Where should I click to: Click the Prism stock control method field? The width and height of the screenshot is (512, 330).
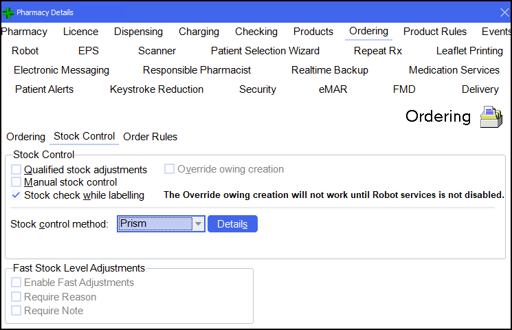point(155,223)
